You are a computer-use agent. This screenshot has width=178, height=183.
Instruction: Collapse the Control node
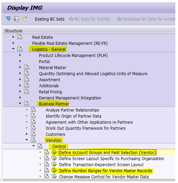coord(34,146)
